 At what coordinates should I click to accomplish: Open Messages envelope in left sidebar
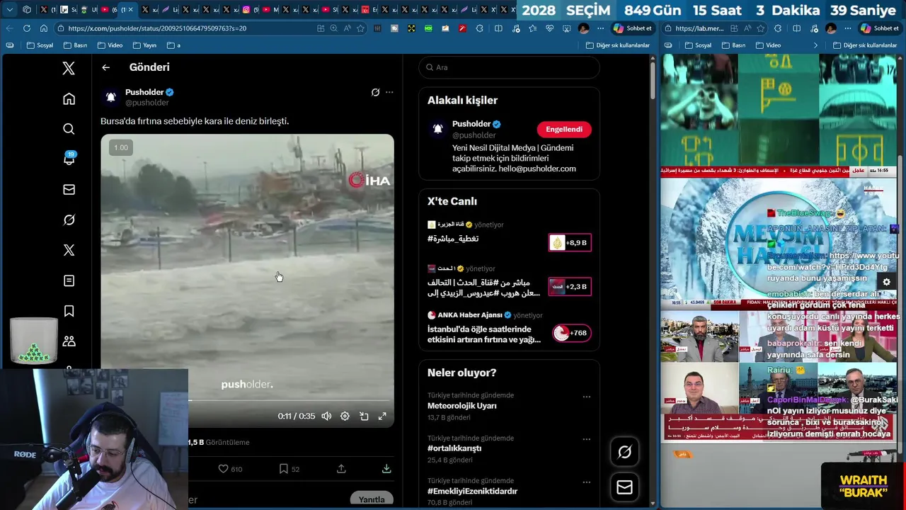[69, 190]
